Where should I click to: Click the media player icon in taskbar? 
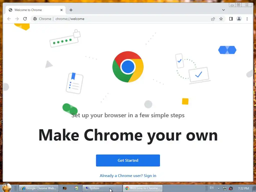(76, 188)
